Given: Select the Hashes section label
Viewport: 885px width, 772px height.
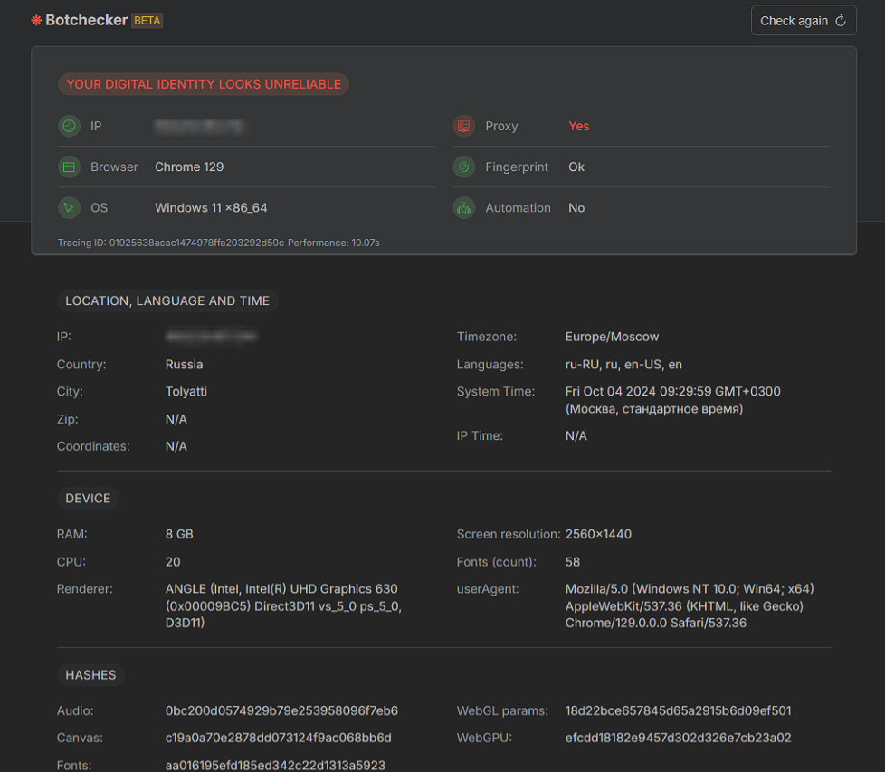Looking at the screenshot, I should click(x=90, y=674).
